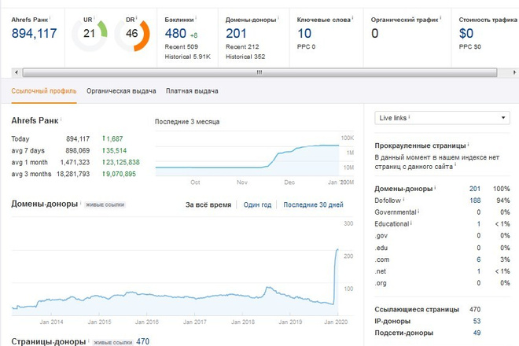Screen dimensions: 519x346
Task: Click info icon beside Governmental
Action: click(x=418, y=211)
